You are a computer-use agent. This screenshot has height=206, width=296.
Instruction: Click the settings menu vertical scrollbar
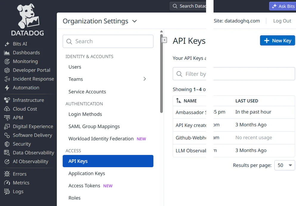[x=161, y=73]
